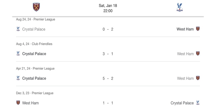Click West Ham logo in Club Friendlies match
The width and height of the screenshot is (216, 108).
198,54
